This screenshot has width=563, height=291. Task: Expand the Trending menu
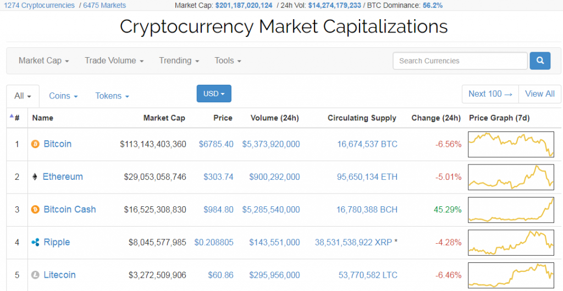click(179, 61)
